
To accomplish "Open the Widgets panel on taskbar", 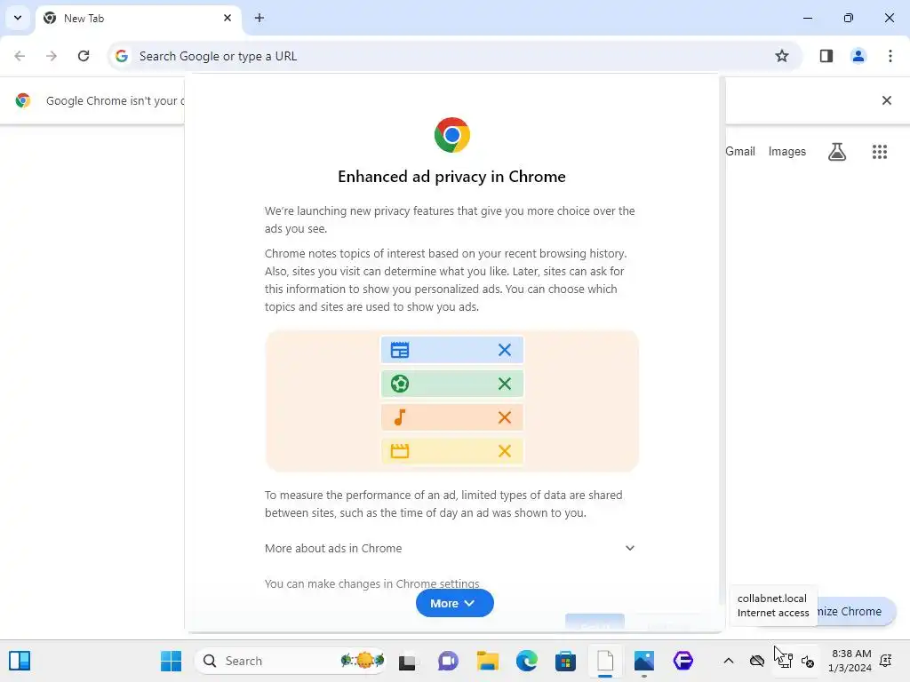I will tap(20, 661).
